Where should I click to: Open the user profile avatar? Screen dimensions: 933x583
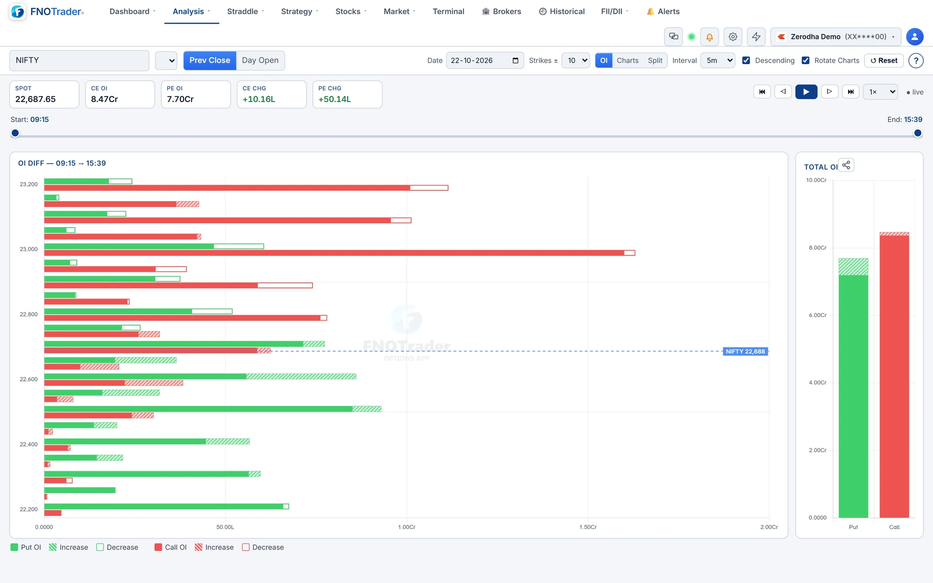pyautogui.click(x=915, y=36)
